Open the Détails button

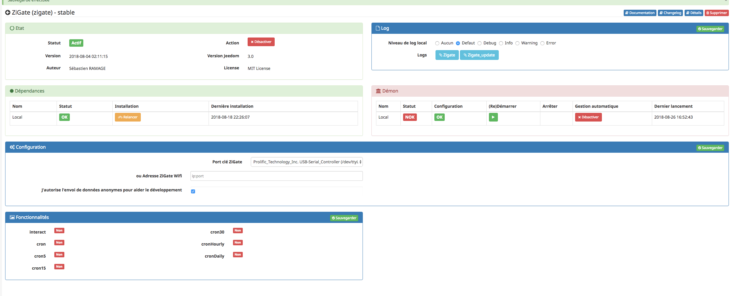click(x=694, y=13)
